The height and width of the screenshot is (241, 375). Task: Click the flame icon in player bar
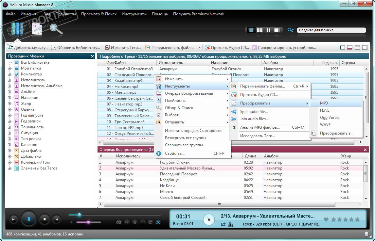coord(134,222)
